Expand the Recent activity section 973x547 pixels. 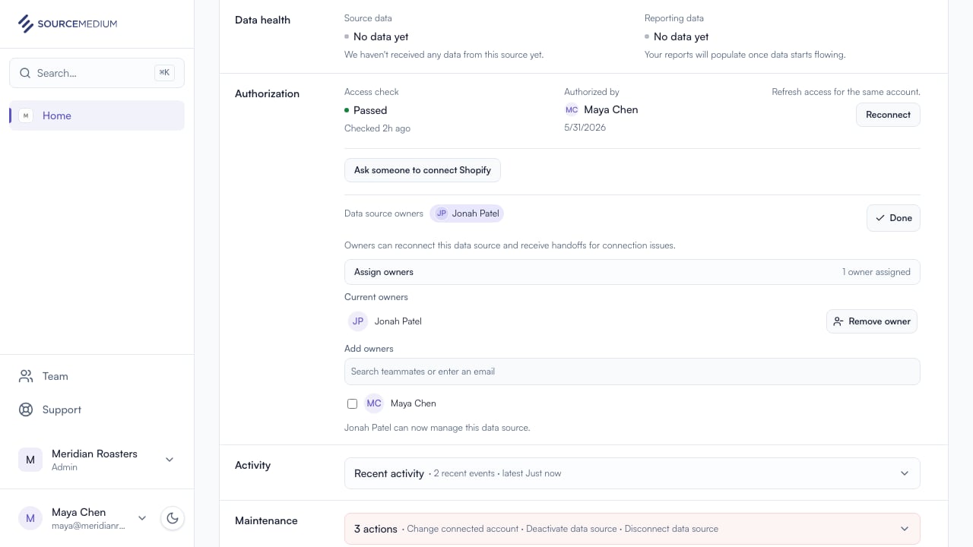[632, 473]
